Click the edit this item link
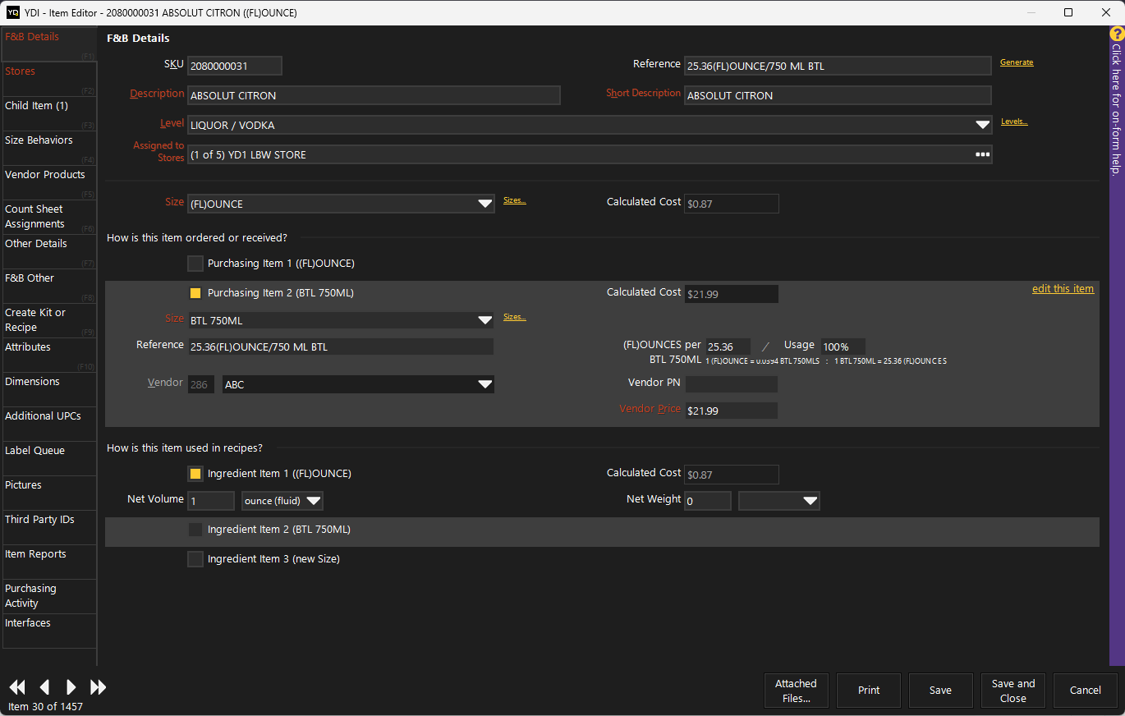The height and width of the screenshot is (716, 1125). click(1063, 288)
